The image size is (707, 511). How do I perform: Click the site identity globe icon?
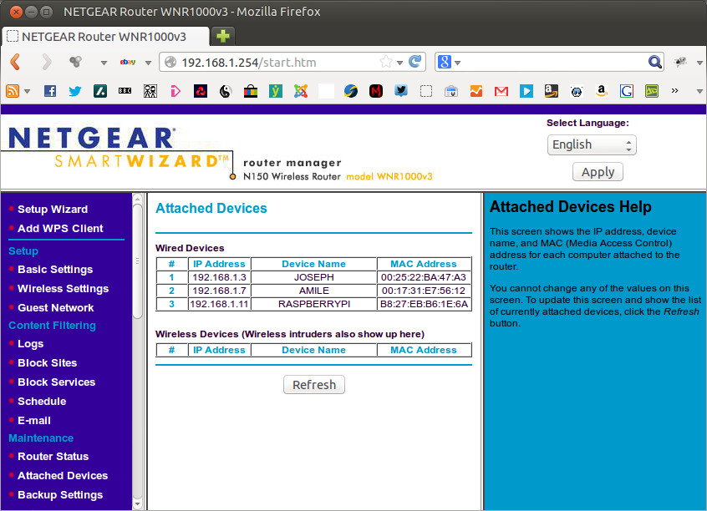tap(170, 62)
